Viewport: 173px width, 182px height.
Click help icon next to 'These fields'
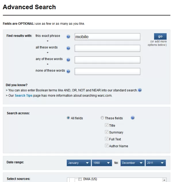coord(132,118)
